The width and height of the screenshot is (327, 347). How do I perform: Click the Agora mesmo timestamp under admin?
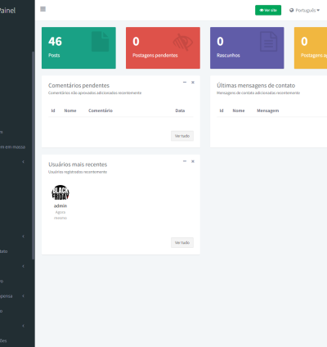(60, 215)
